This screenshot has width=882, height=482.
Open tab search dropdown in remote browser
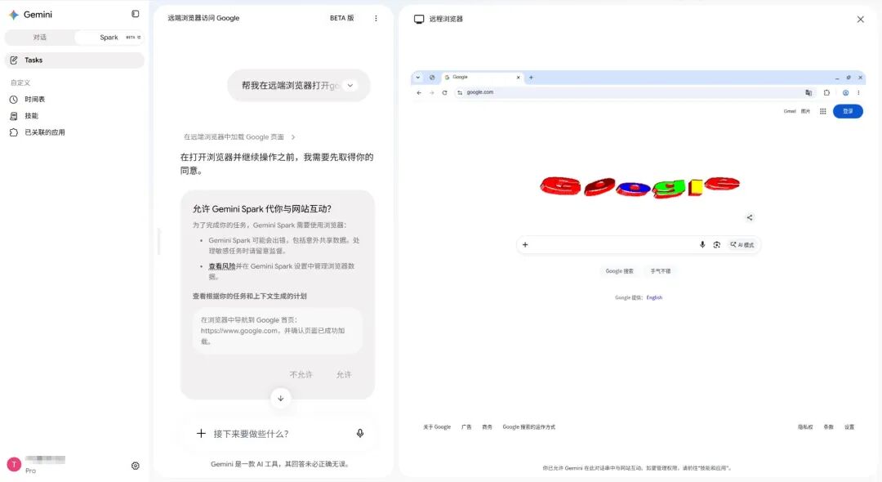[418, 78]
